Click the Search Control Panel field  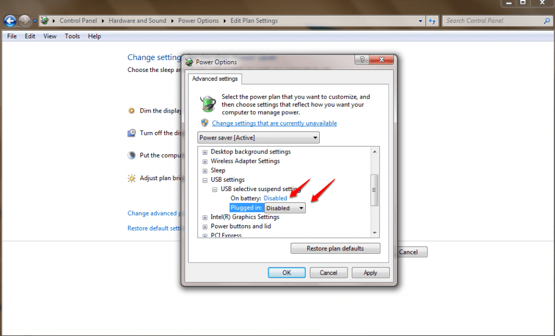492,21
